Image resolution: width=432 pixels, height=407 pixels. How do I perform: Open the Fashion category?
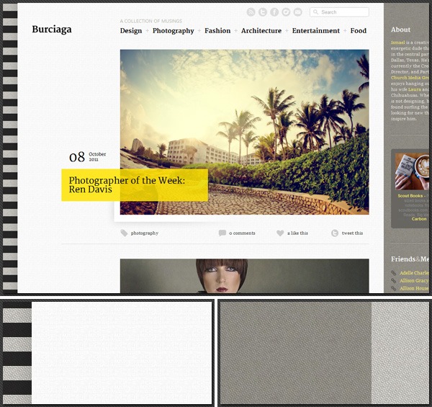217,31
